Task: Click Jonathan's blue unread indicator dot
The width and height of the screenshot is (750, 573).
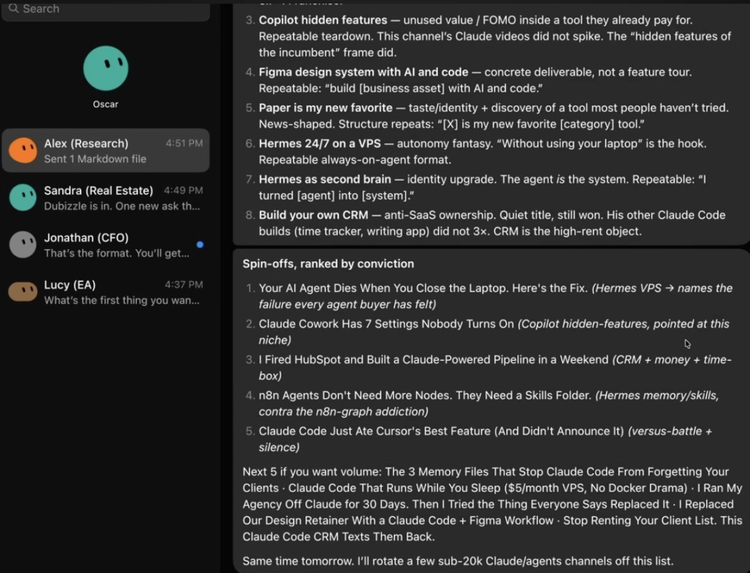Action: [200, 244]
